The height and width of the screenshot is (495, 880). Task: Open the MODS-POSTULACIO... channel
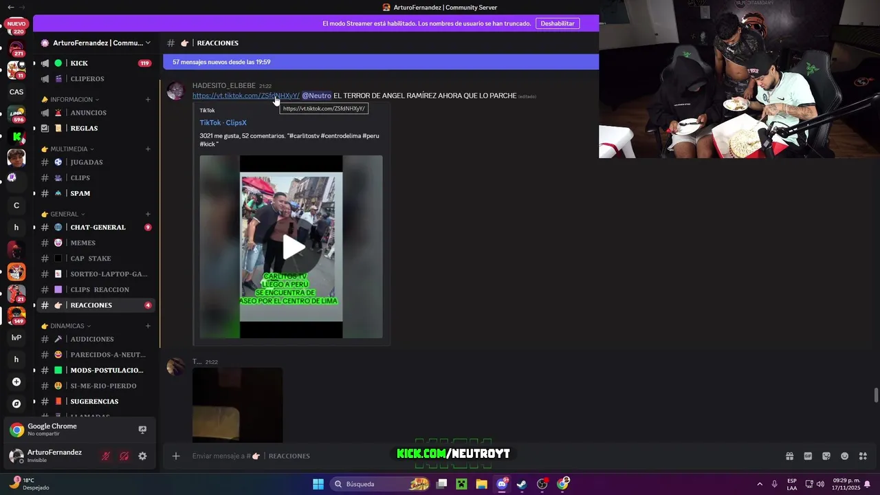pyautogui.click(x=96, y=371)
